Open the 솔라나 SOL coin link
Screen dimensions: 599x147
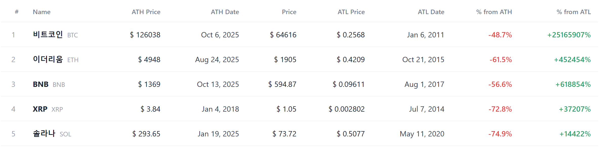52,134
